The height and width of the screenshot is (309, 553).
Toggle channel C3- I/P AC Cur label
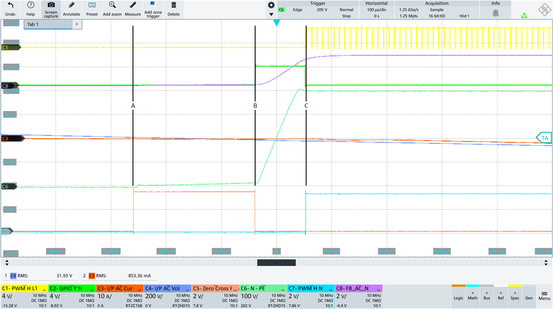(115, 288)
